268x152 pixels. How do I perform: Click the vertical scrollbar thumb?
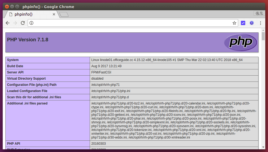[x=263, y=36]
